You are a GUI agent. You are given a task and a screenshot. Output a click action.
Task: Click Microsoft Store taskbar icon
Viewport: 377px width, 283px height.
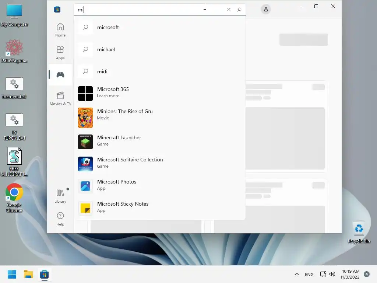44,274
